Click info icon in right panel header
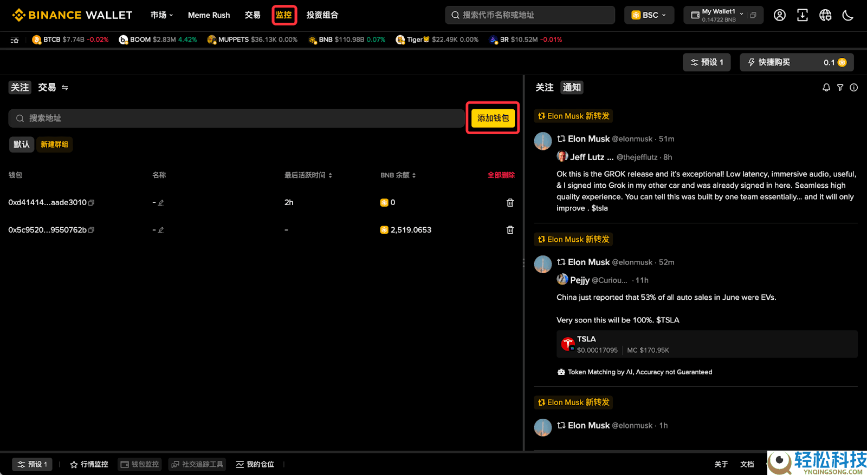The height and width of the screenshot is (475, 867). coord(854,87)
